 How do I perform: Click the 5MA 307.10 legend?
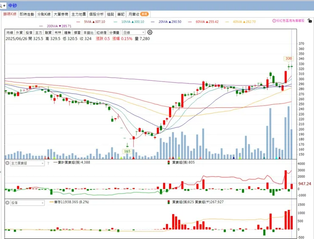pos(91,22)
